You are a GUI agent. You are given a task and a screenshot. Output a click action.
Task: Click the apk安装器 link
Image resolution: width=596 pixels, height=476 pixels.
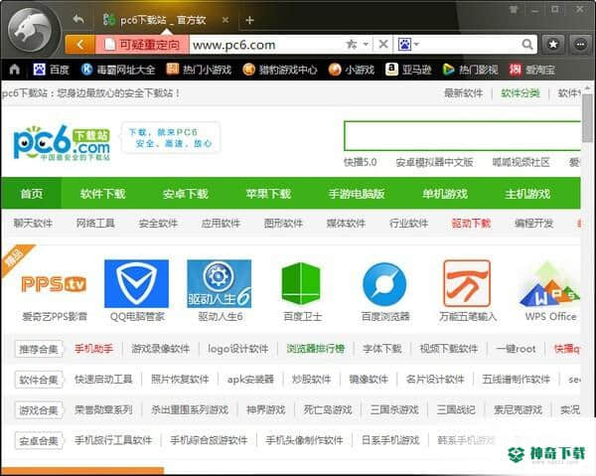point(250,379)
